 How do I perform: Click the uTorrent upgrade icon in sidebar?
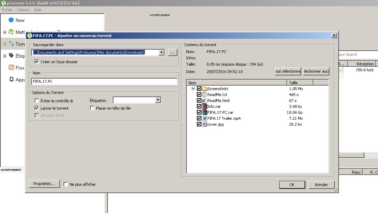11,32
